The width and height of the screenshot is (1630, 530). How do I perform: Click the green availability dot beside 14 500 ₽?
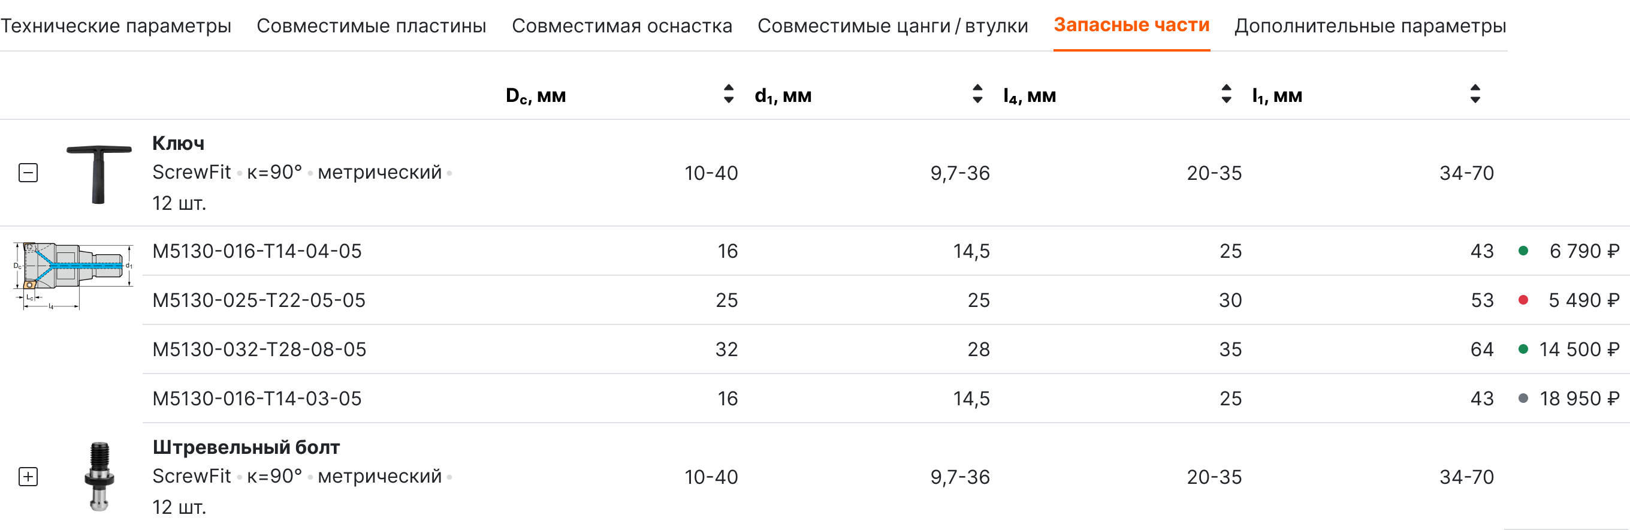(x=1523, y=349)
